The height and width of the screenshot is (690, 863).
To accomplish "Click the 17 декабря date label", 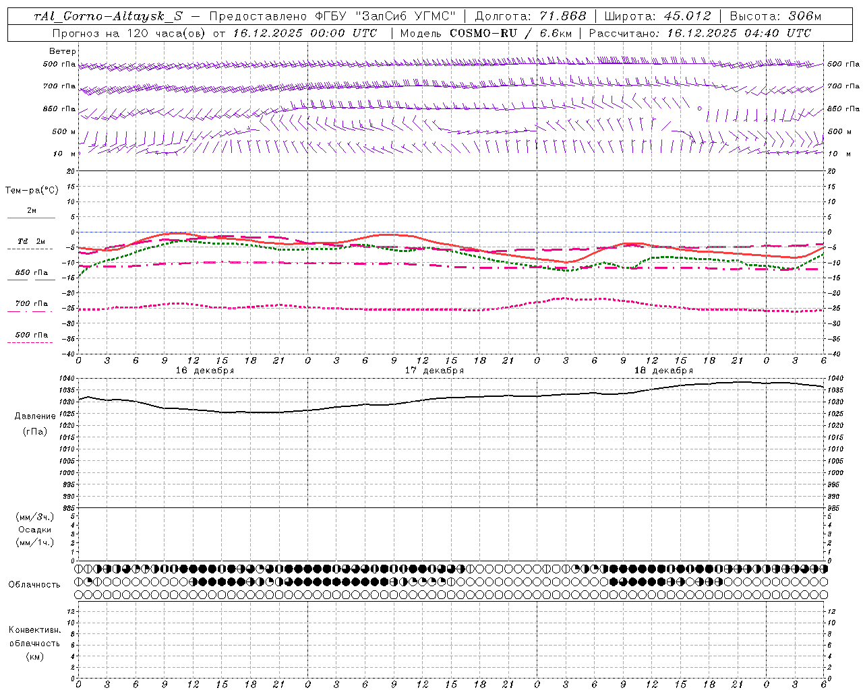I will (434, 371).
